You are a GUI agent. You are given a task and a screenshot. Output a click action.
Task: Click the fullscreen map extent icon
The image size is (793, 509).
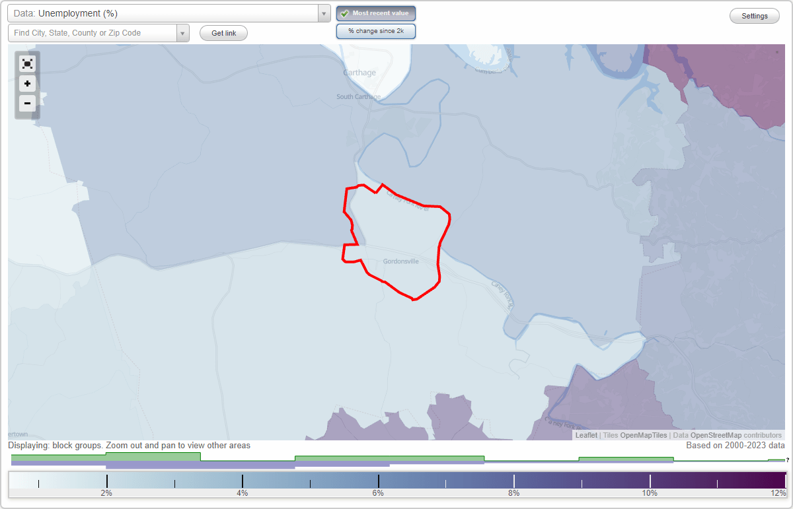point(27,63)
